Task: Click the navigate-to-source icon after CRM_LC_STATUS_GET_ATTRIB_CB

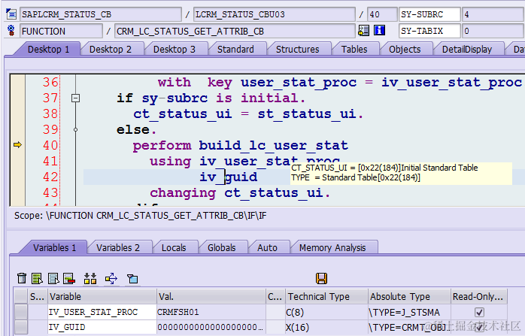Action: point(363,31)
